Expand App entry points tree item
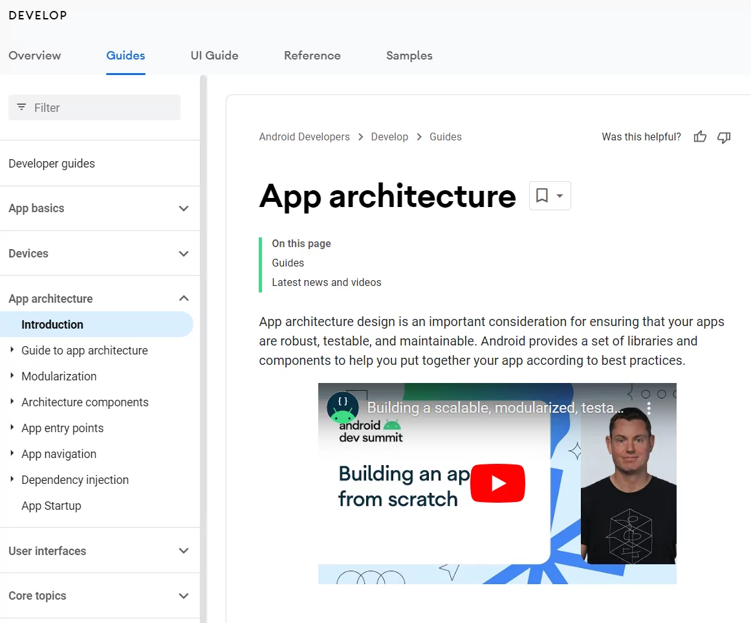 [12, 428]
